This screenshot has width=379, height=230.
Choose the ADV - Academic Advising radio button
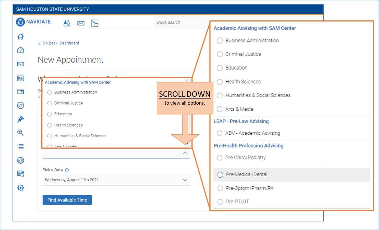click(x=220, y=133)
